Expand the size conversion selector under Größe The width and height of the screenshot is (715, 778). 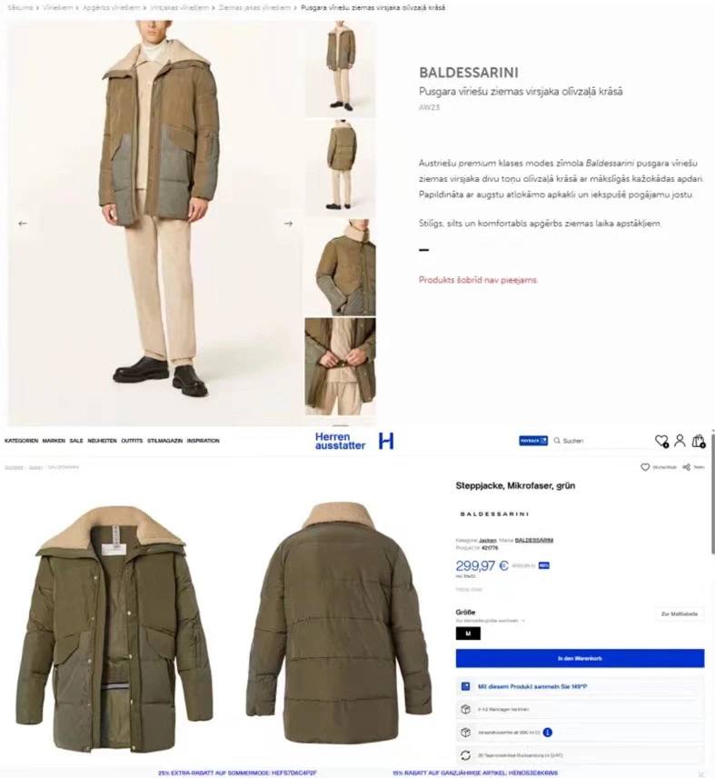click(x=491, y=621)
